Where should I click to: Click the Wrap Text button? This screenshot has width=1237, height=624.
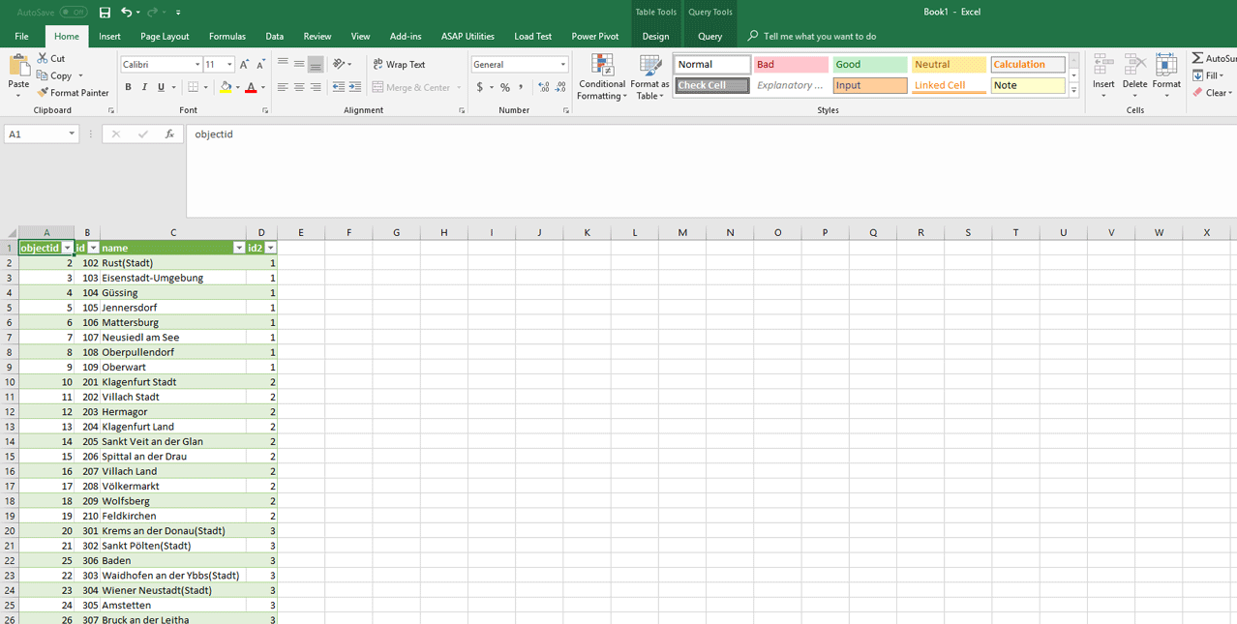pos(399,64)
